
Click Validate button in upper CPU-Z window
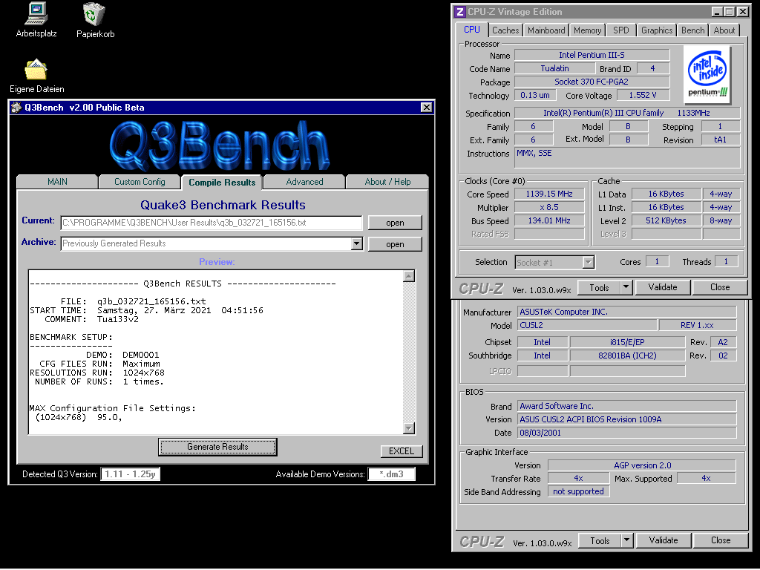(x=663, y=287)
